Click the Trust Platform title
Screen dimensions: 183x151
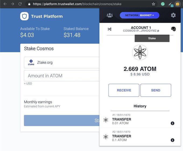point(47,16)
